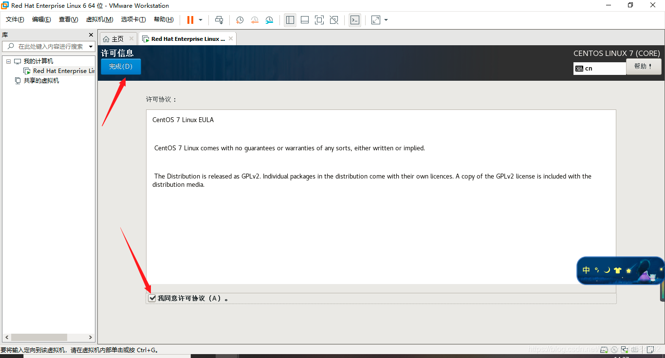Viewport: 665px width, 358px height.
Task: Click the 许可信息 title
Action: coord(117,53)
